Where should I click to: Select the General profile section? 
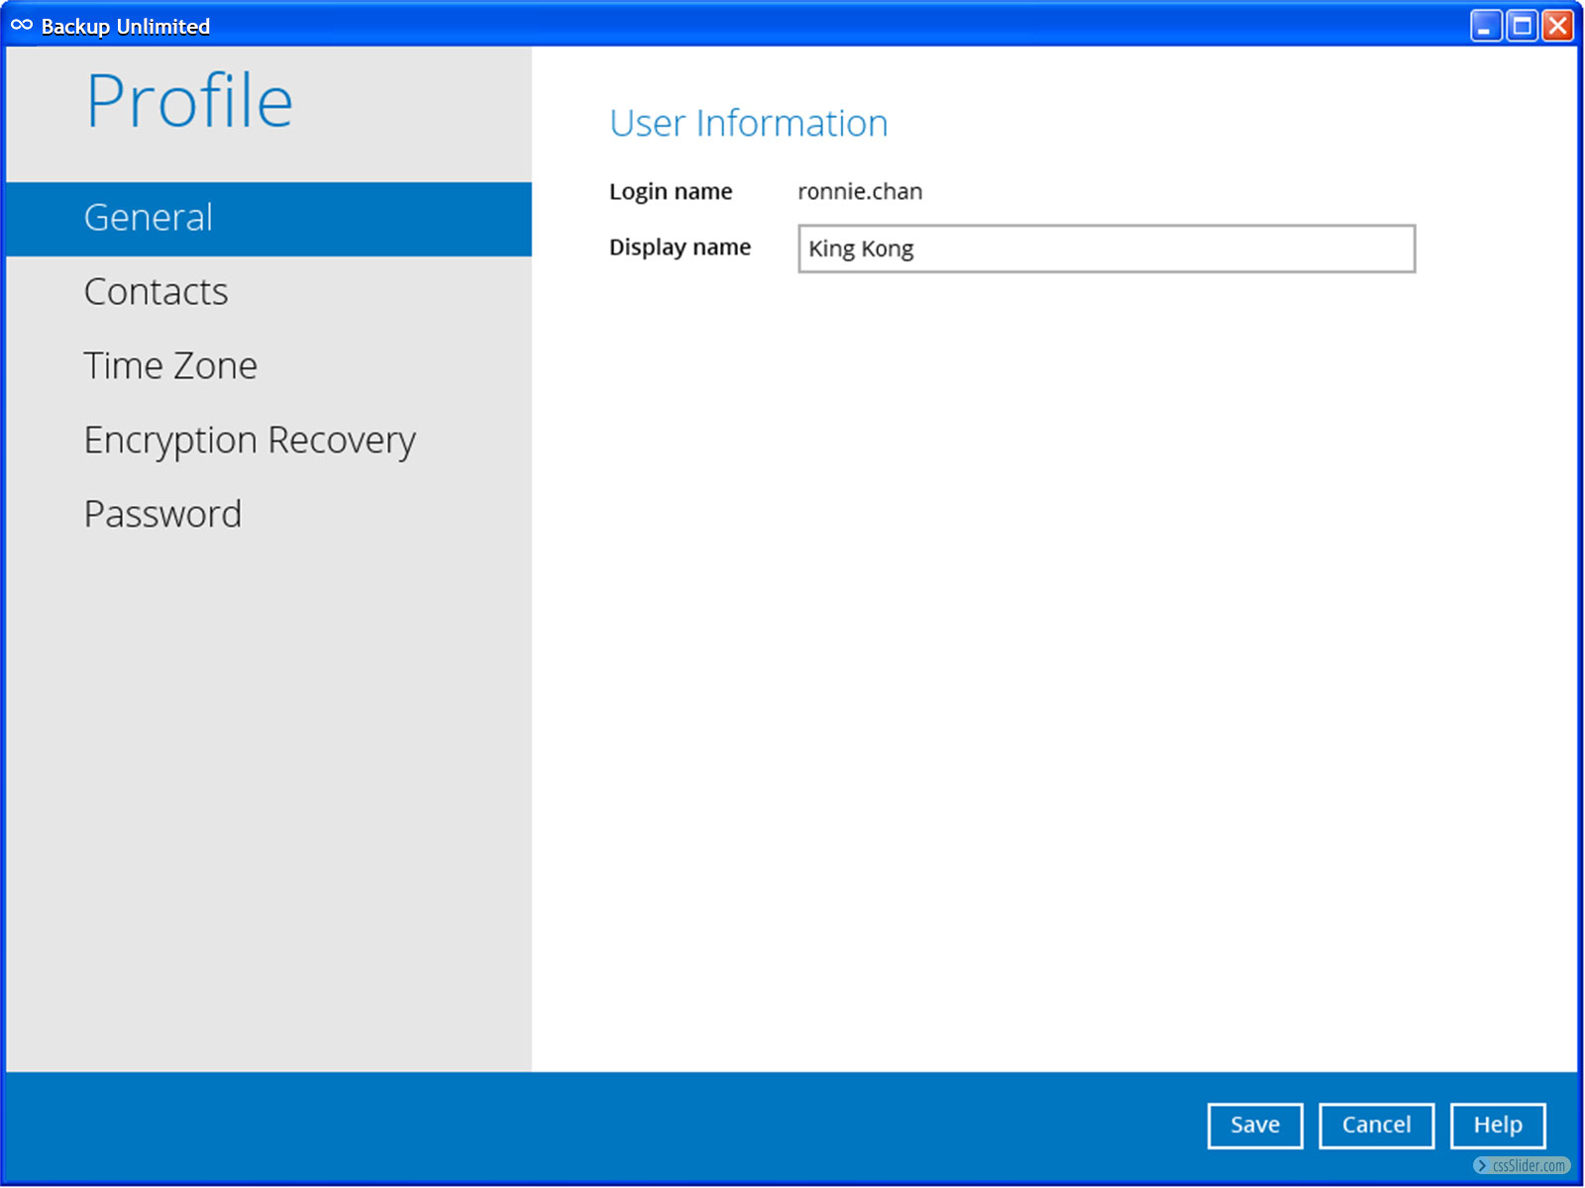(x=149, y=218)
